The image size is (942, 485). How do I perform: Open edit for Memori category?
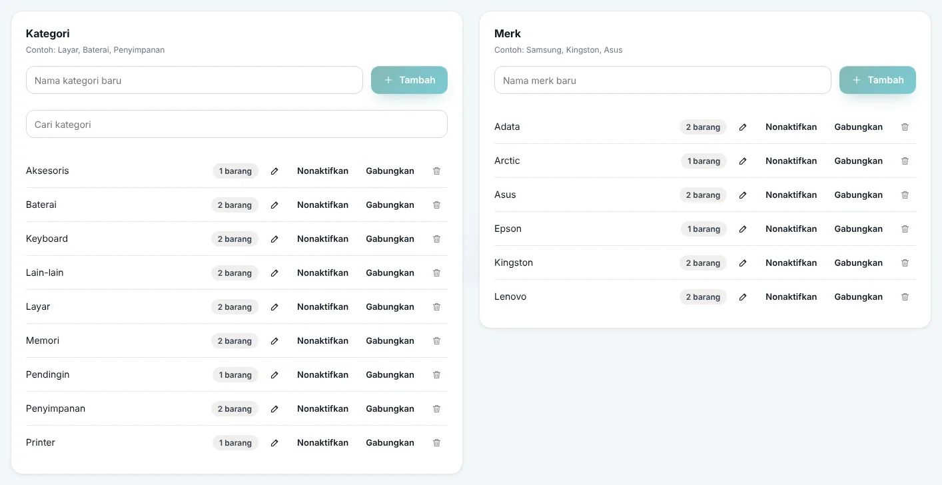tap(274, 341)
